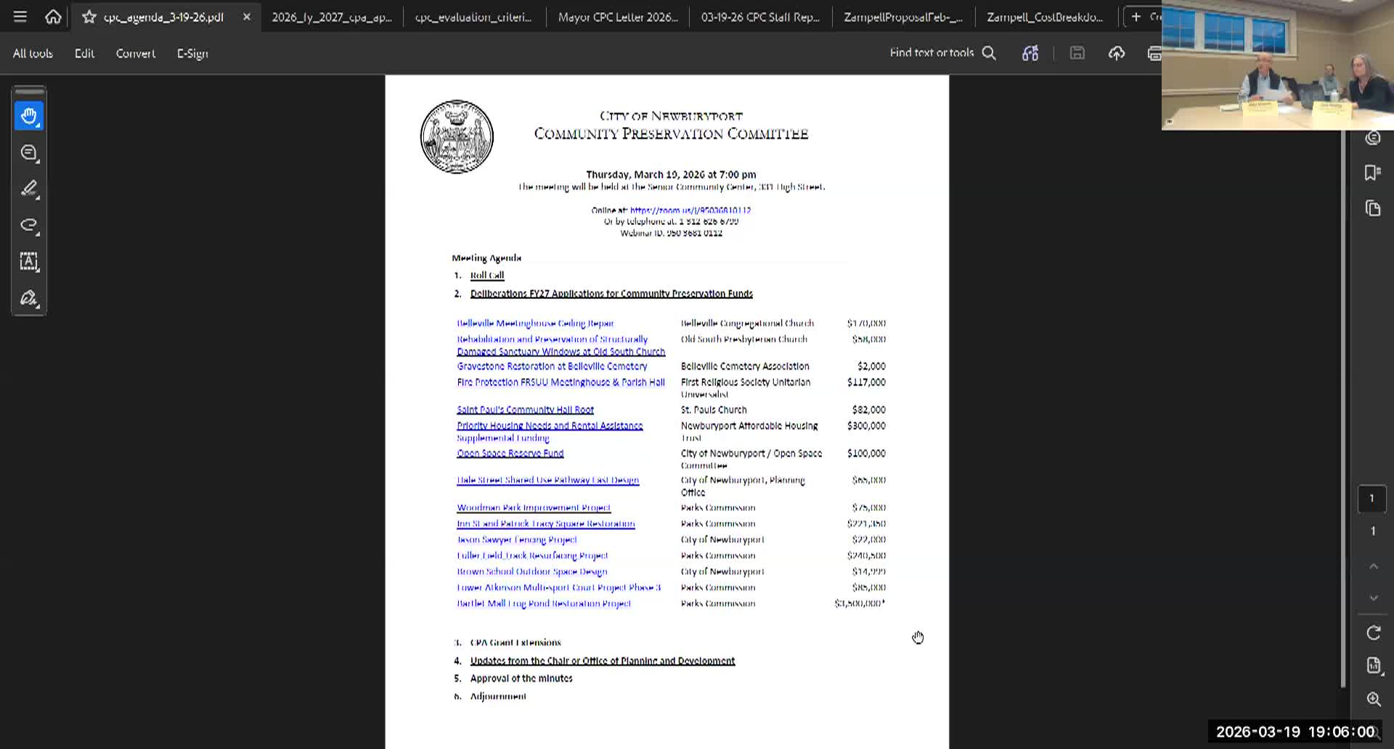The width and height of the screenshot is (1394, 749).
Task: Select the Highlight annotation pencil tool
Action: click(29, 189)
